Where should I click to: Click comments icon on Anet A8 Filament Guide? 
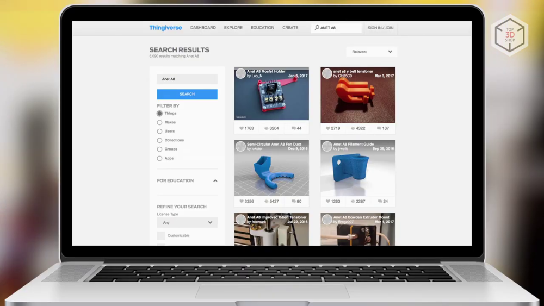[x=380, y=201]
